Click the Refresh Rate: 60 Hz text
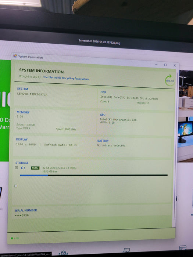This screenshot has width=193, height=257. 61,145
